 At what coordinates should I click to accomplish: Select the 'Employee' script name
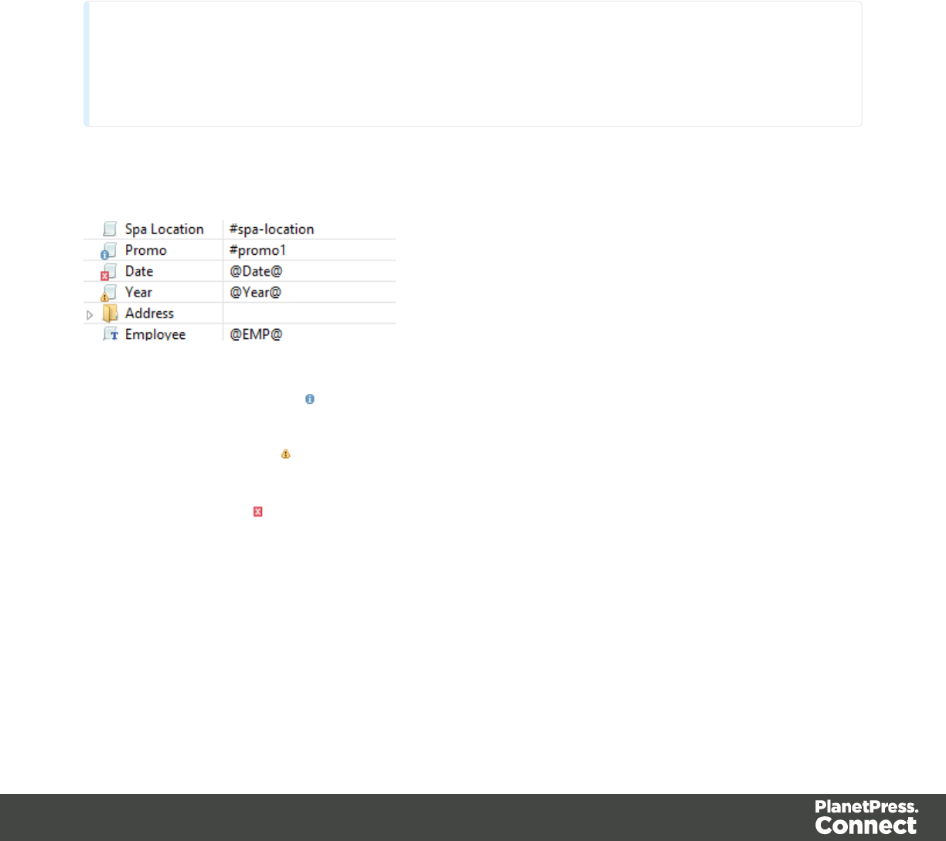(155, 334)
